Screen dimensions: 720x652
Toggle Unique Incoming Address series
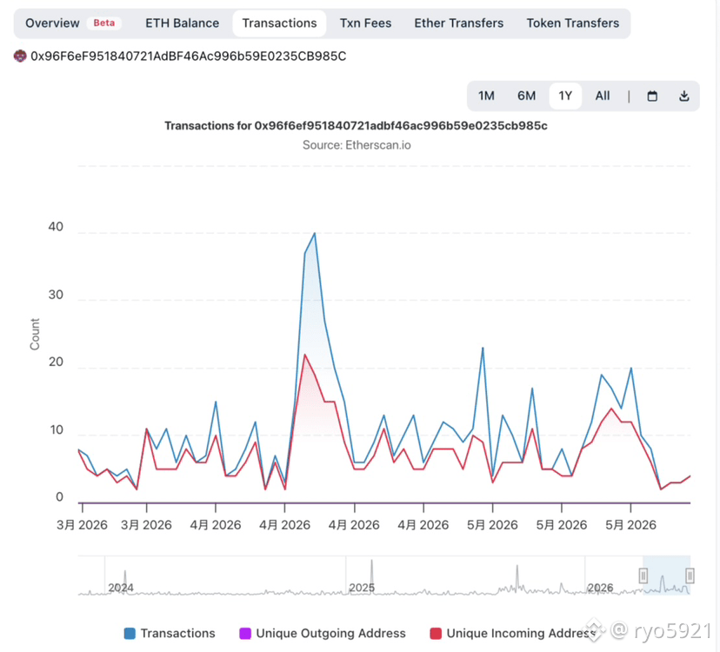[x=513, y=633]
